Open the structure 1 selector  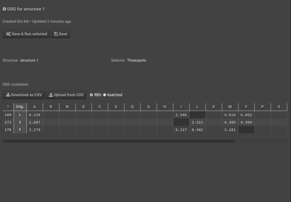[29, 60]
